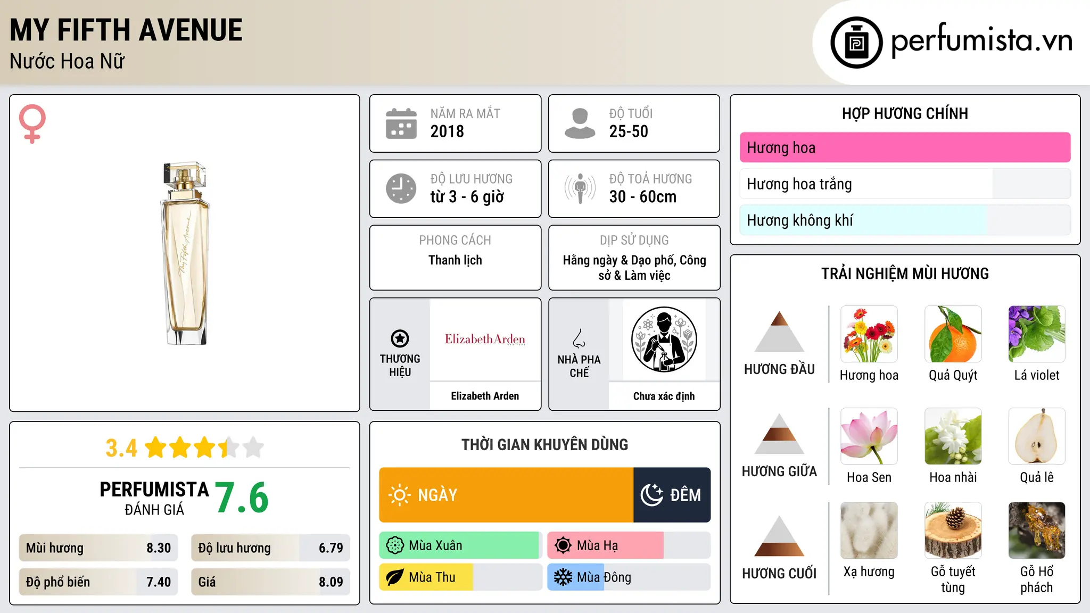The image size is (1090, 613).
Task: Click the HỢP HƯƠNG CHÍNH heading
Action: 905,114
